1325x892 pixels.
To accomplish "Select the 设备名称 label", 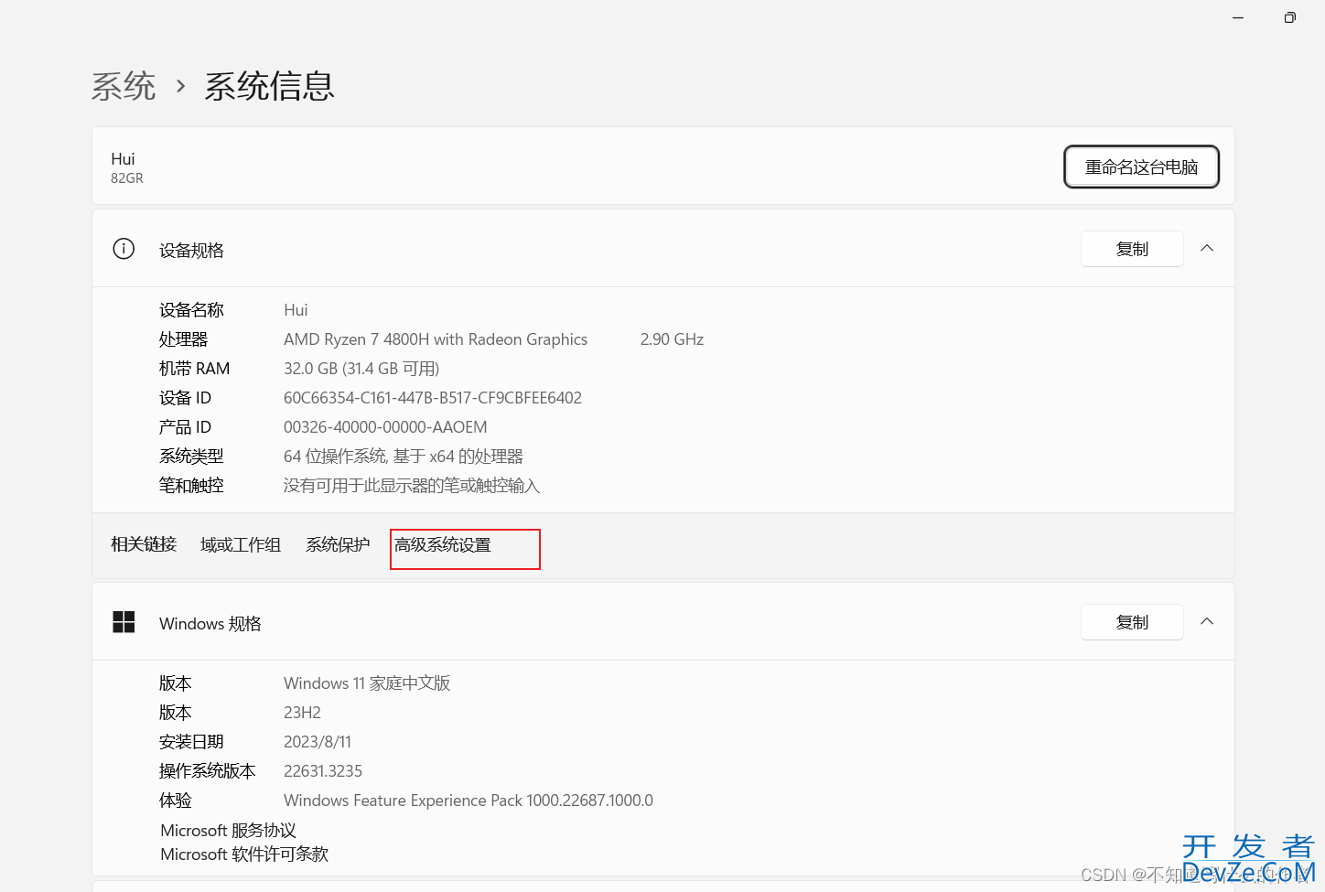I will point(191,310).
